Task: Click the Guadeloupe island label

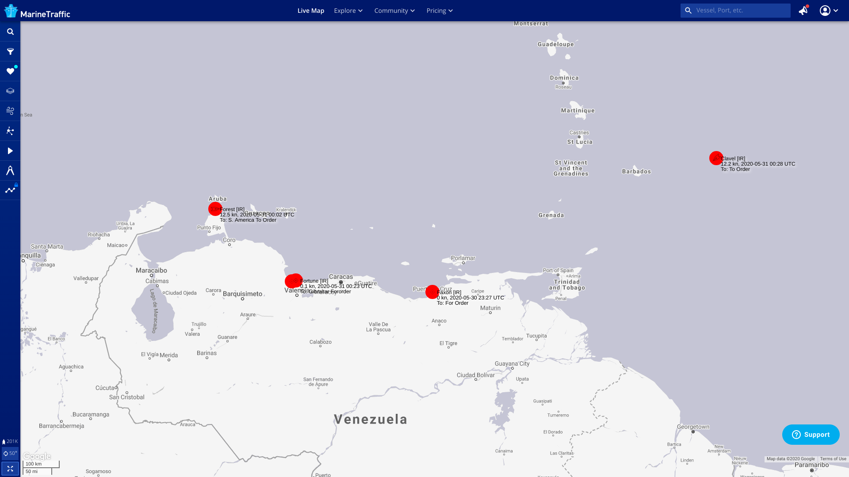Action: tap(556, 44)
